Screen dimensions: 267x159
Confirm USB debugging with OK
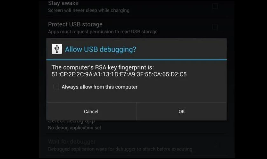point(181,111)
